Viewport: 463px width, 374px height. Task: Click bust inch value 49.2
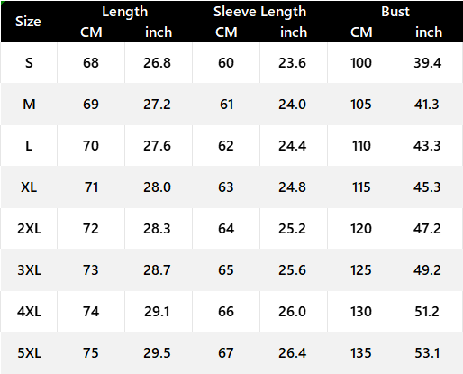pos(427,270)
